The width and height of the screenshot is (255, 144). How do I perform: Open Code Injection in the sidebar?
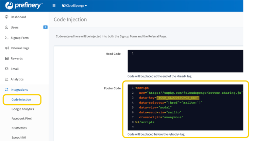(21, 100)
